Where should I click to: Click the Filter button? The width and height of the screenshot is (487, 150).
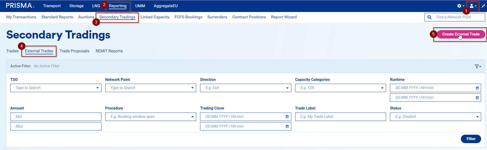click(x=471, y=139)
